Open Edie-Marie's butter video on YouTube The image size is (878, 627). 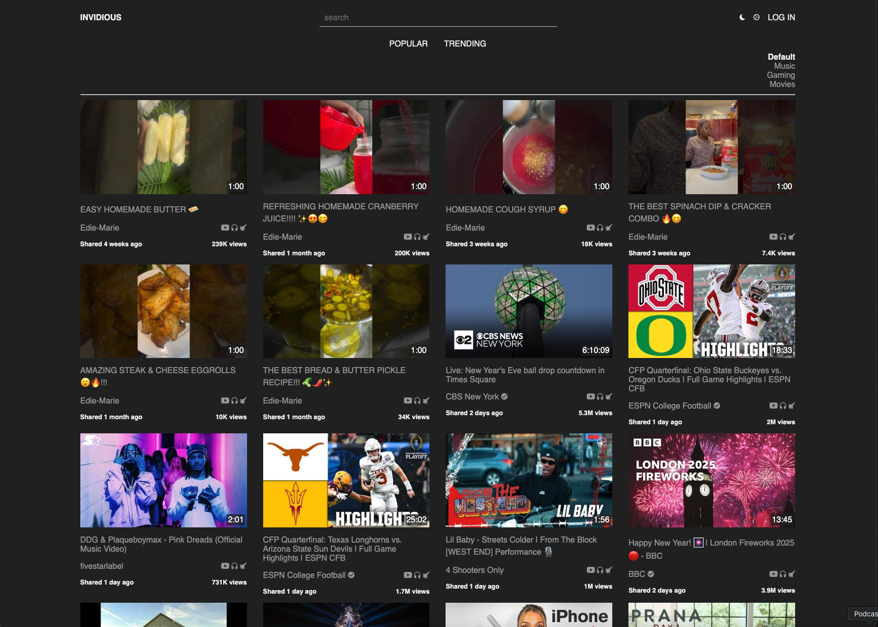[225, 228]
